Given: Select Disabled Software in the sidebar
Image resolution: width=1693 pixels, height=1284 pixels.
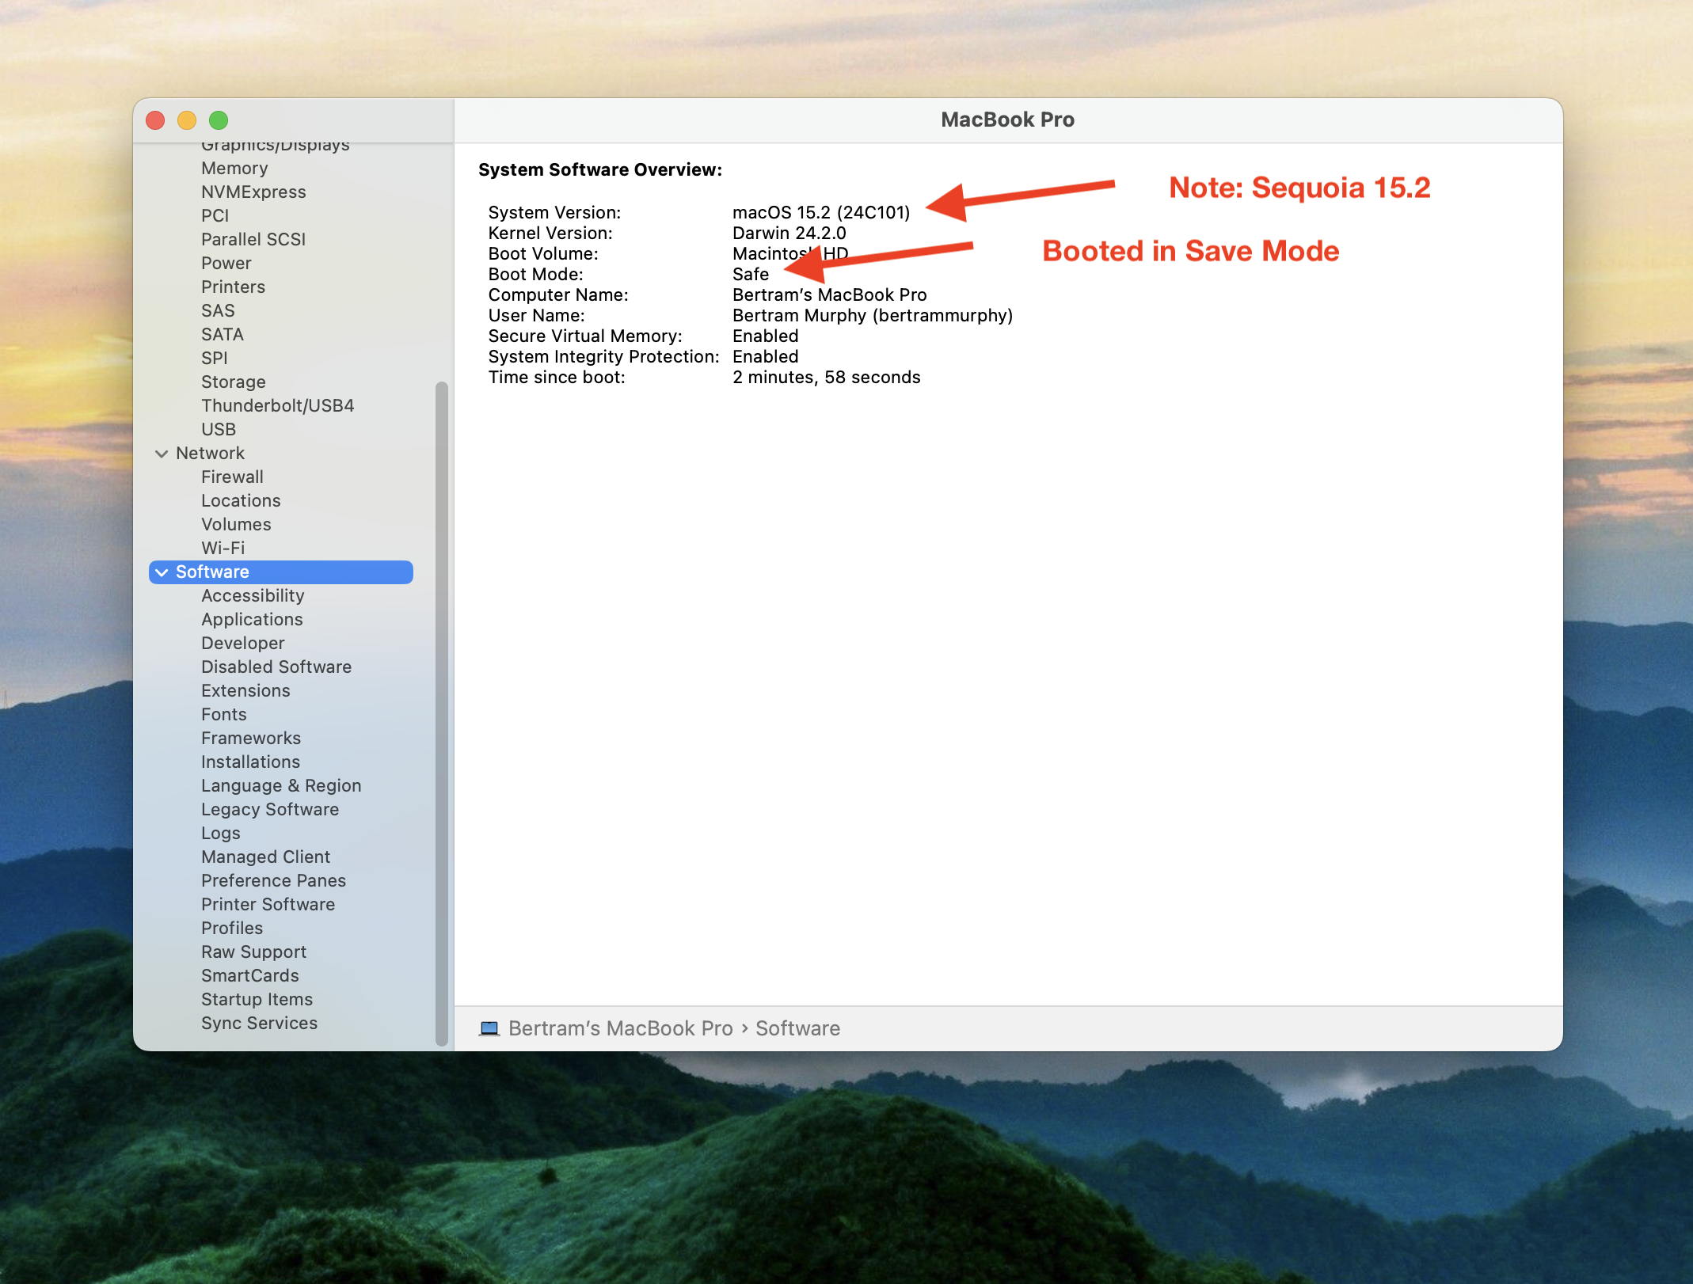Looking at the screenshot, I should (276, 667).
